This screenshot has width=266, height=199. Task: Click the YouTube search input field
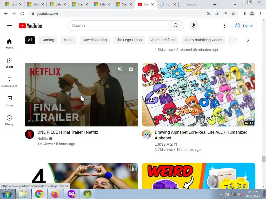[x=118, y=26]
